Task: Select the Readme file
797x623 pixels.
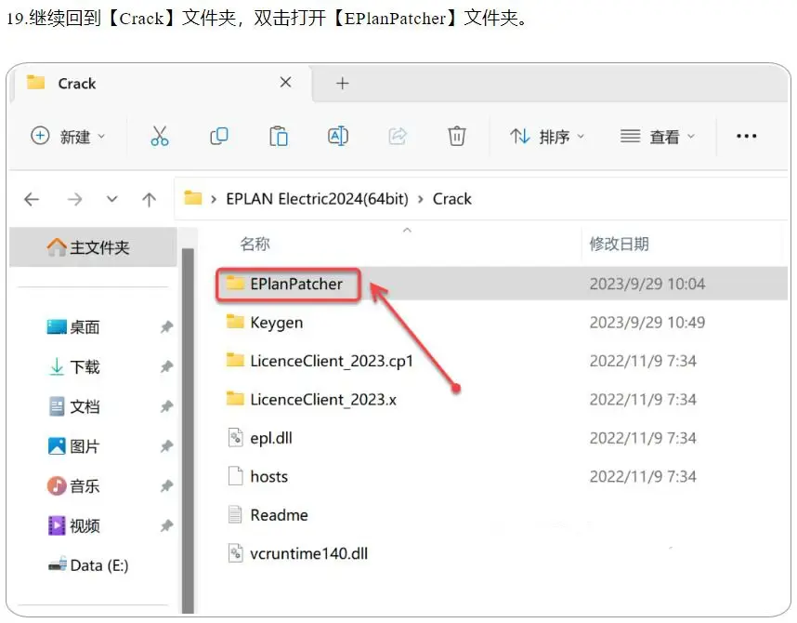Action: click(268, 515)
